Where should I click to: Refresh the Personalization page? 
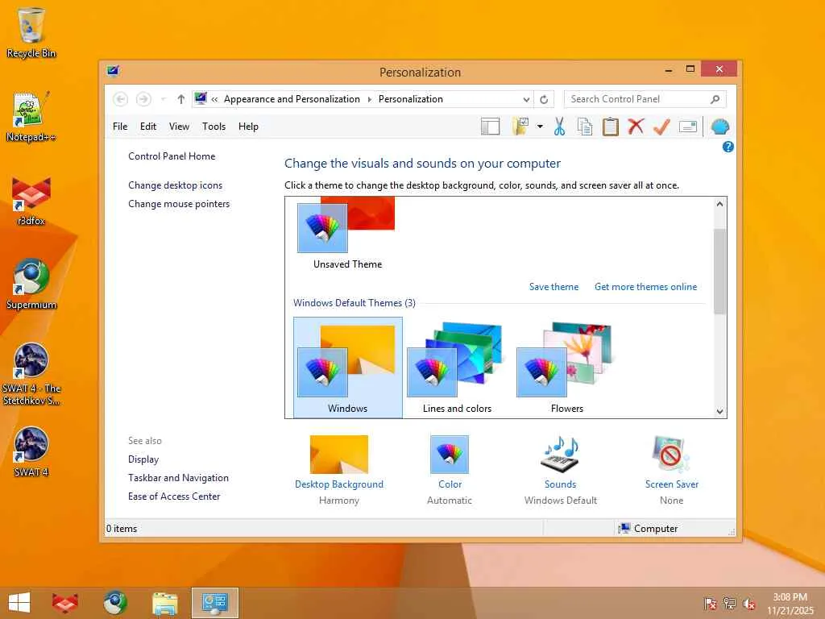[x=544, y=99]
